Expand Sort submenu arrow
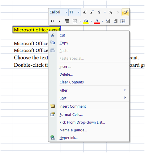 tap(125, 98)
